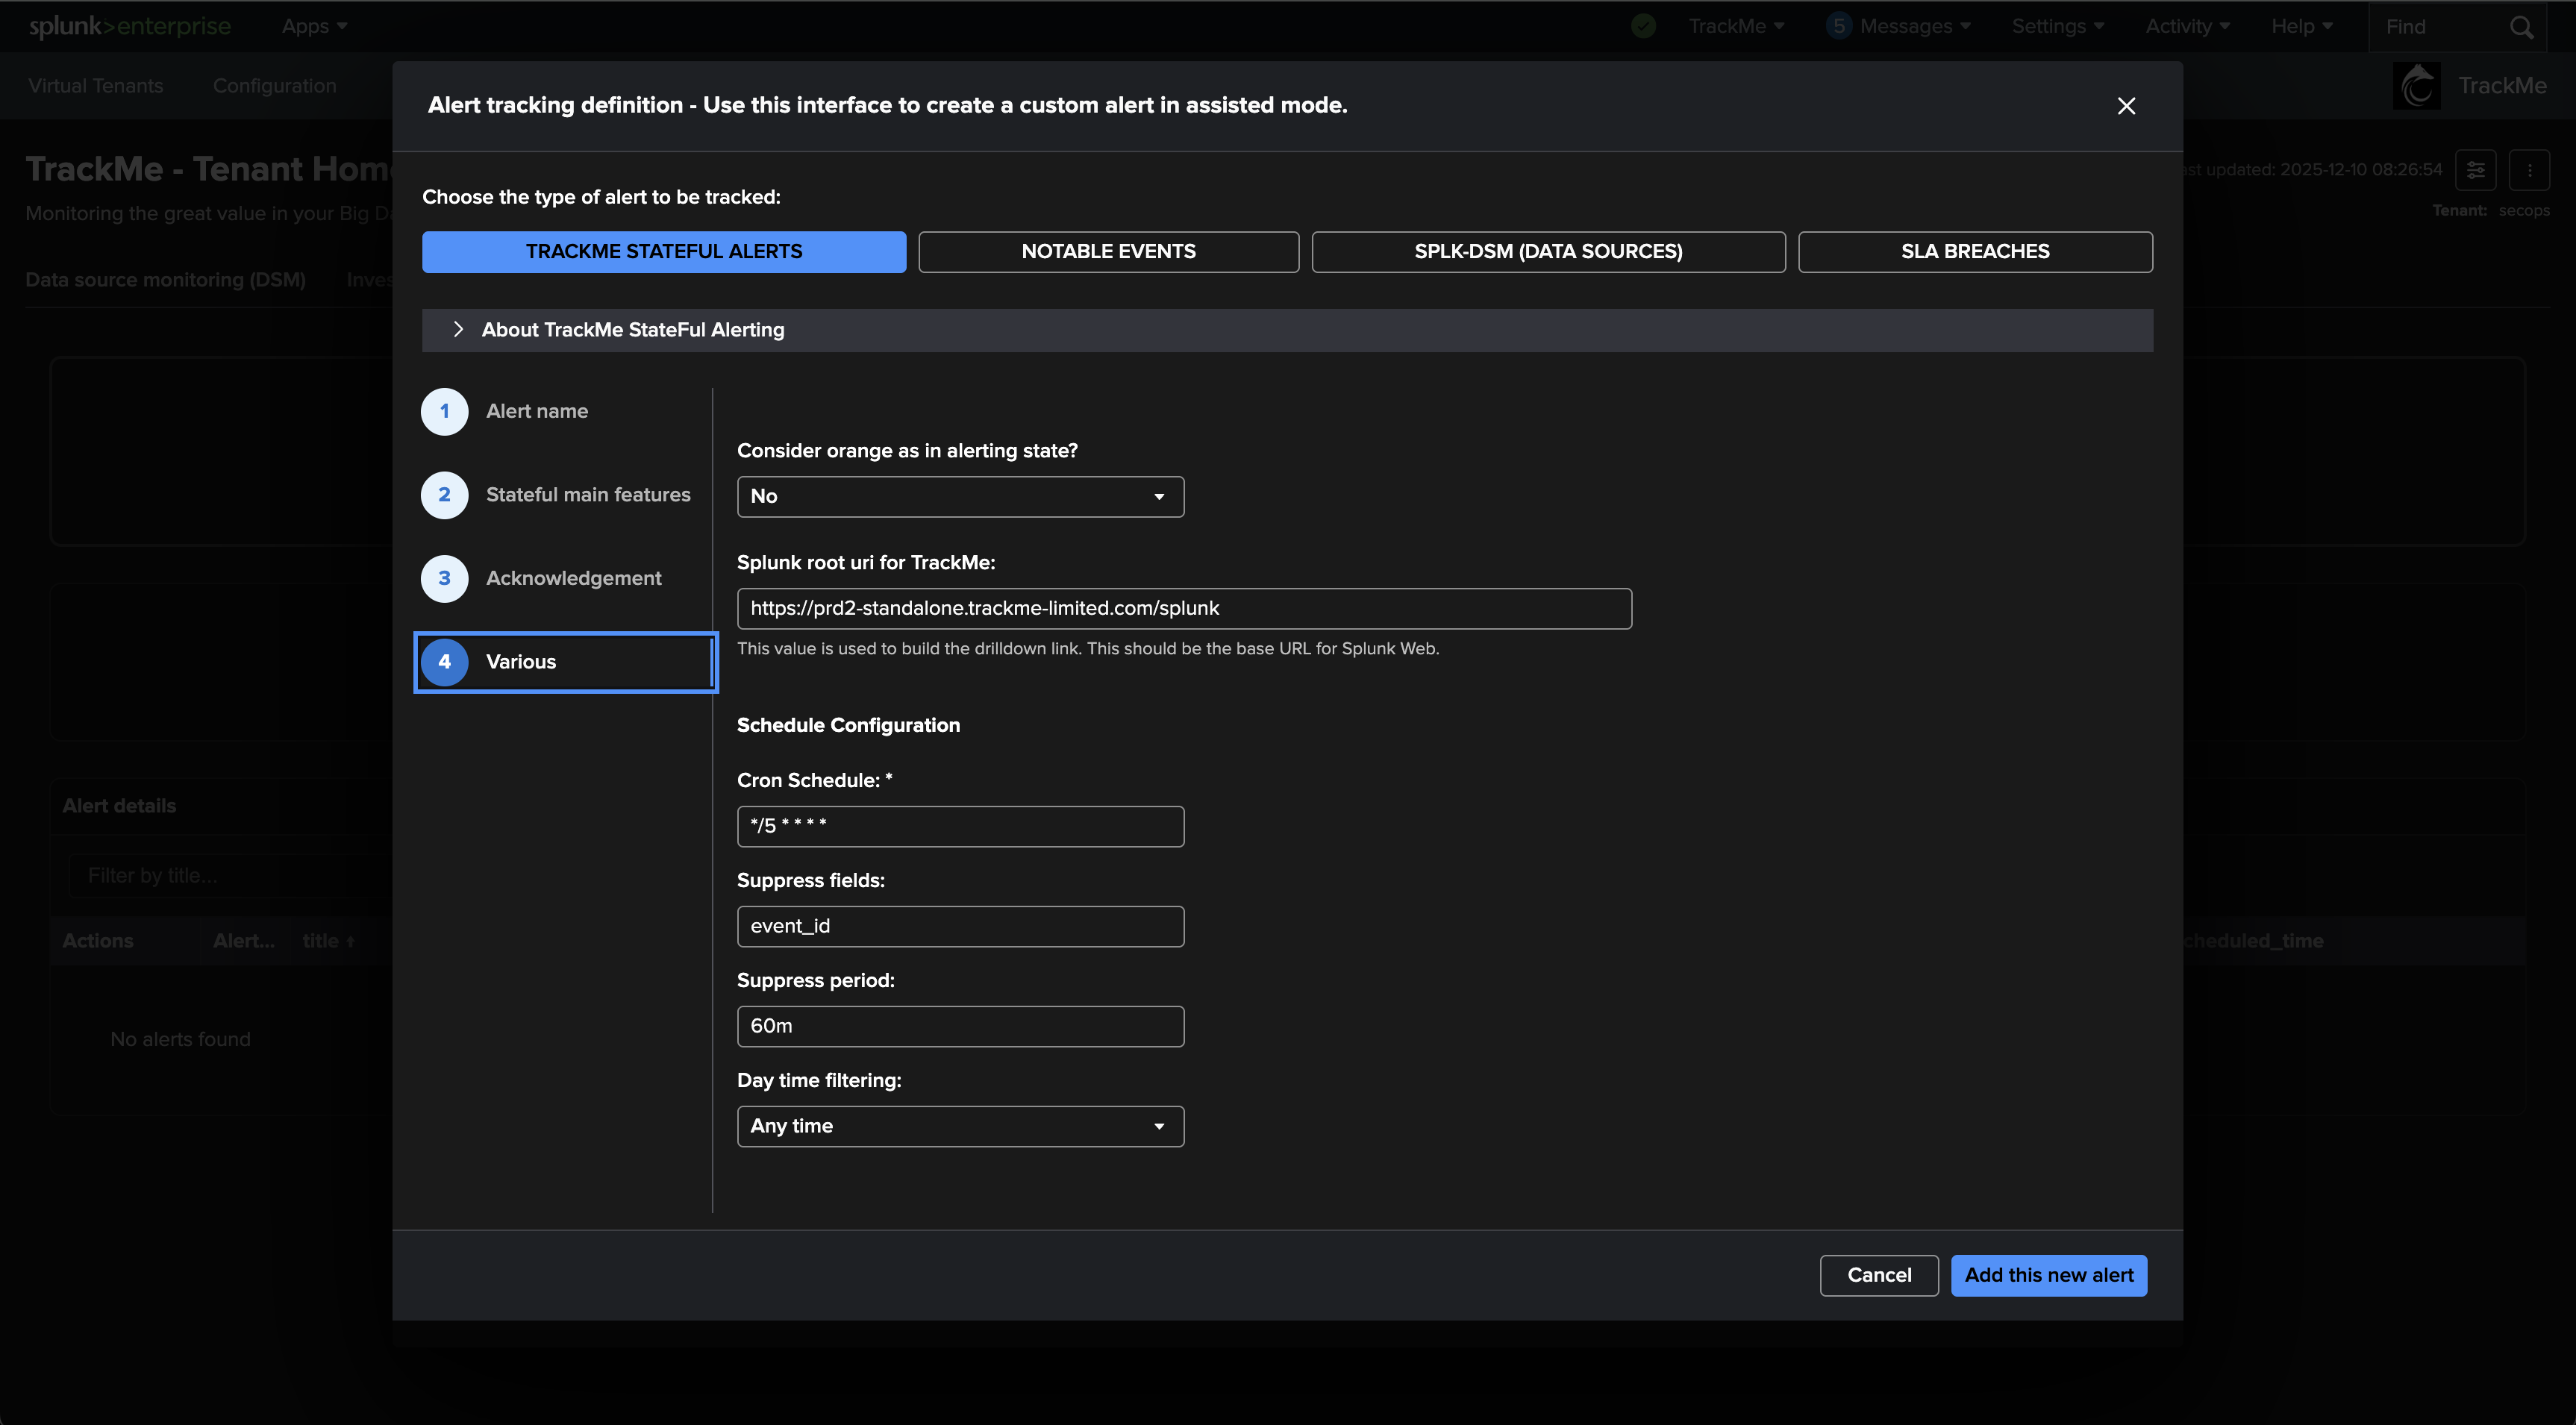Screen dimensions: 2576x1425
Task: Click the green health status check icon
Action: pos(1643,27)
